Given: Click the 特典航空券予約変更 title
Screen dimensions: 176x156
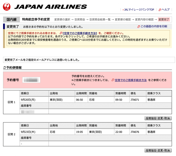Looking at the screenshot, I should coord(36,19).
